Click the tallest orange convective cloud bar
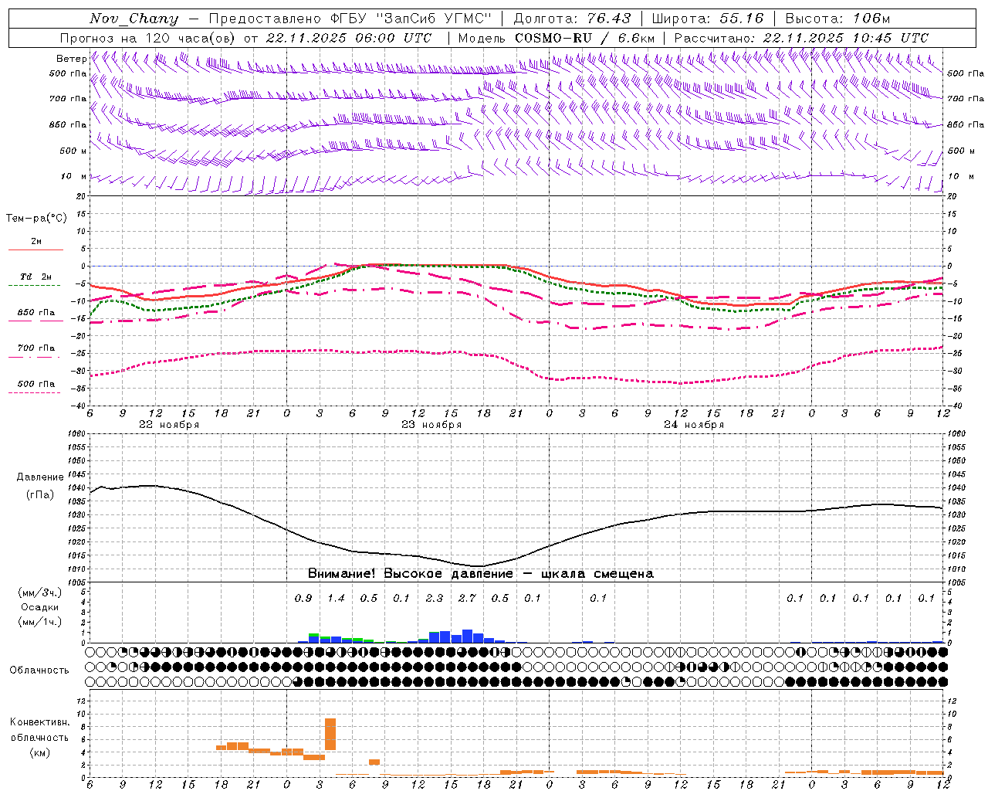988x791 pixels. (x=330, y=734)
